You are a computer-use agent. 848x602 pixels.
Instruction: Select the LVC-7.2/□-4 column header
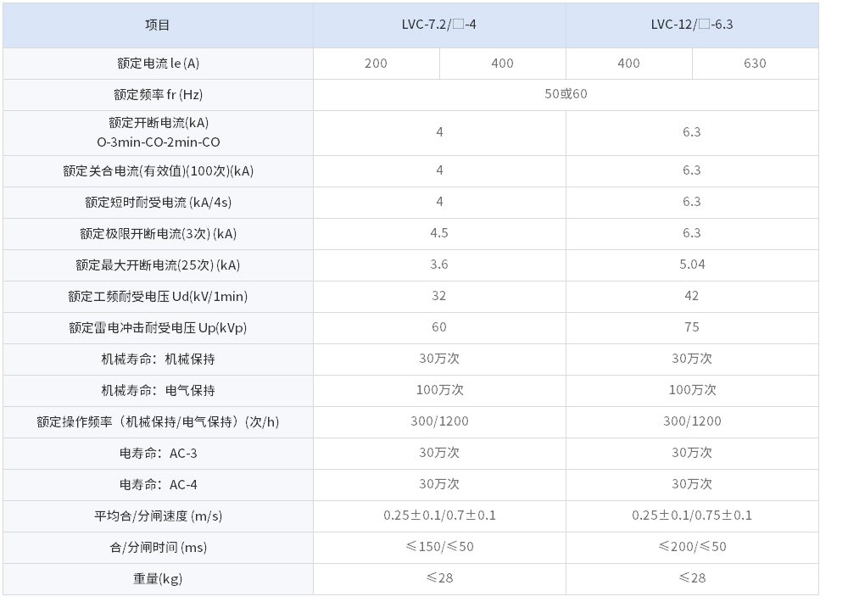pos(438,25)
